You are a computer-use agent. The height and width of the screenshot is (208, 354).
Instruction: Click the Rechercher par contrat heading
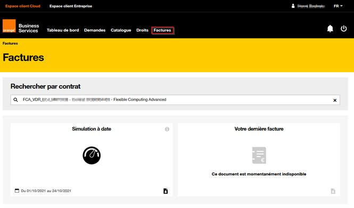pos(45,86)
